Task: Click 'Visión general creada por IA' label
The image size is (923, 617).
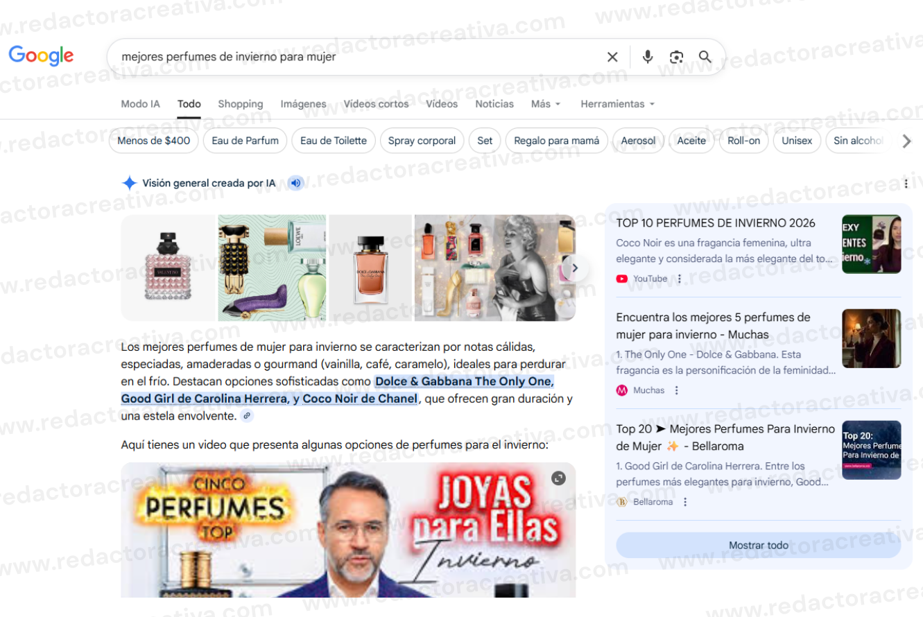Action: coord(209,183)
